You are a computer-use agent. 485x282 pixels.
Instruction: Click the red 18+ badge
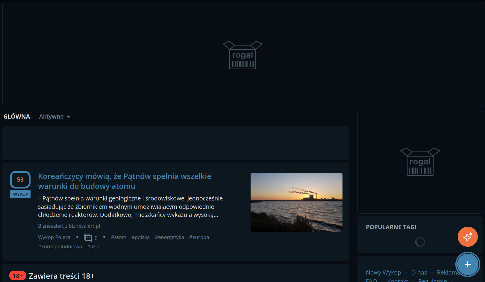pos(17,275)
